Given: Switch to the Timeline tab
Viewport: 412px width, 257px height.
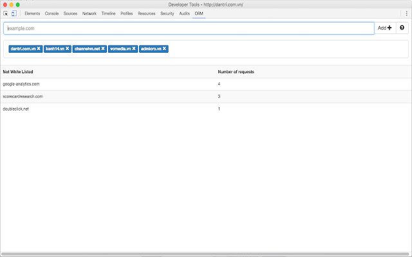Looking at the screenshot, I should pyautogui.click(x=109, y=13).
